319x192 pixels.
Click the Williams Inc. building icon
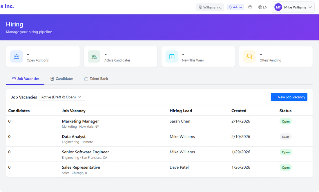pos(200,7)
